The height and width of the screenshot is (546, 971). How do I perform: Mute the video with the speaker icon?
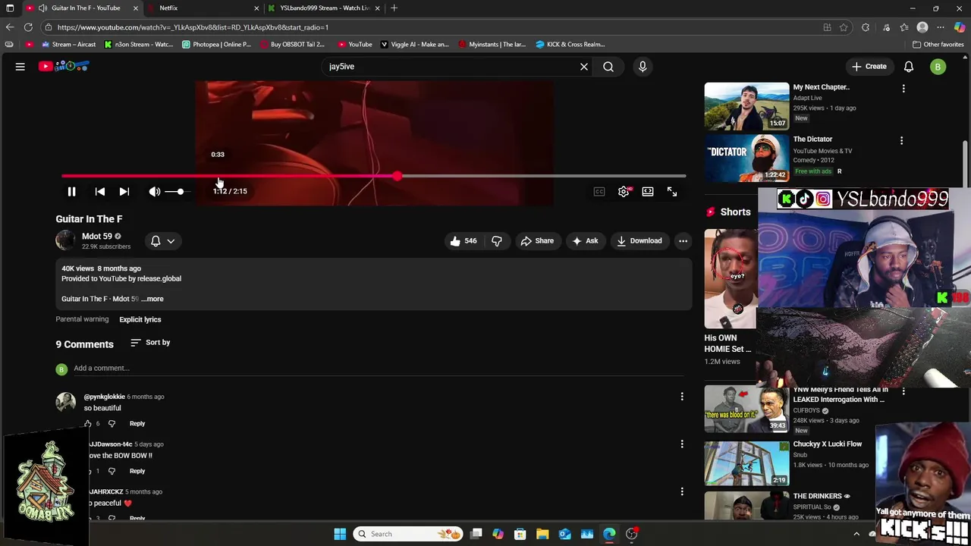point(155,192)
